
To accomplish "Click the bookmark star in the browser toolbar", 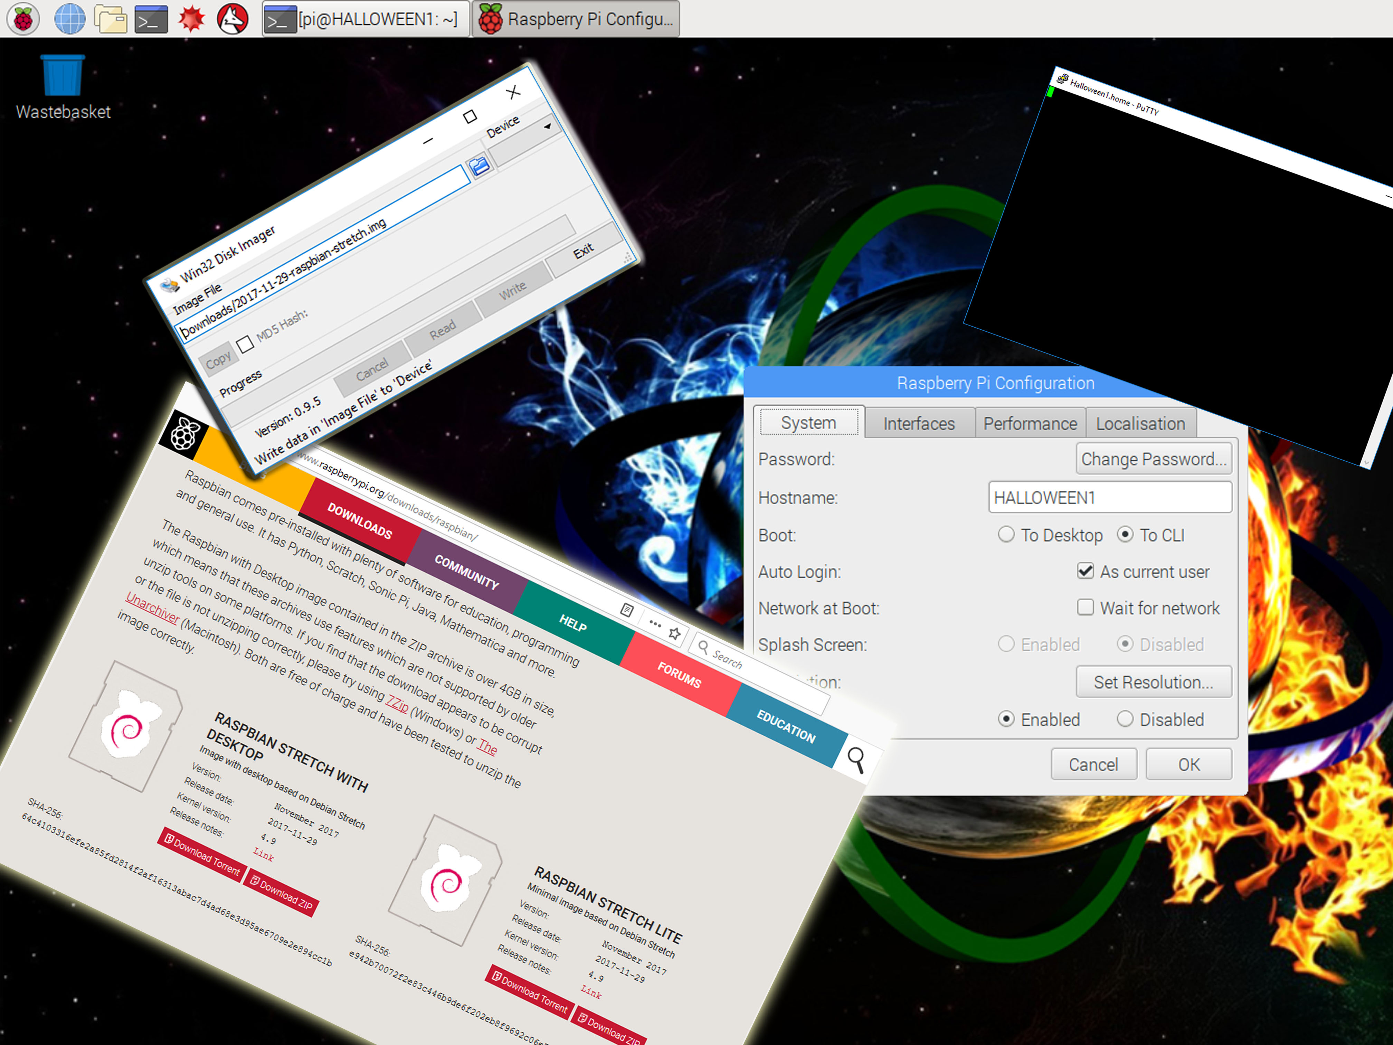I will click(x=675, y=633).
